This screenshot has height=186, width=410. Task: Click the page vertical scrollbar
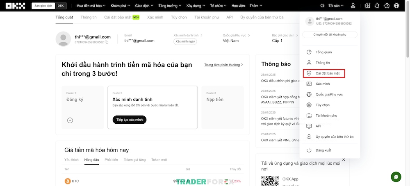click(408, 29)
